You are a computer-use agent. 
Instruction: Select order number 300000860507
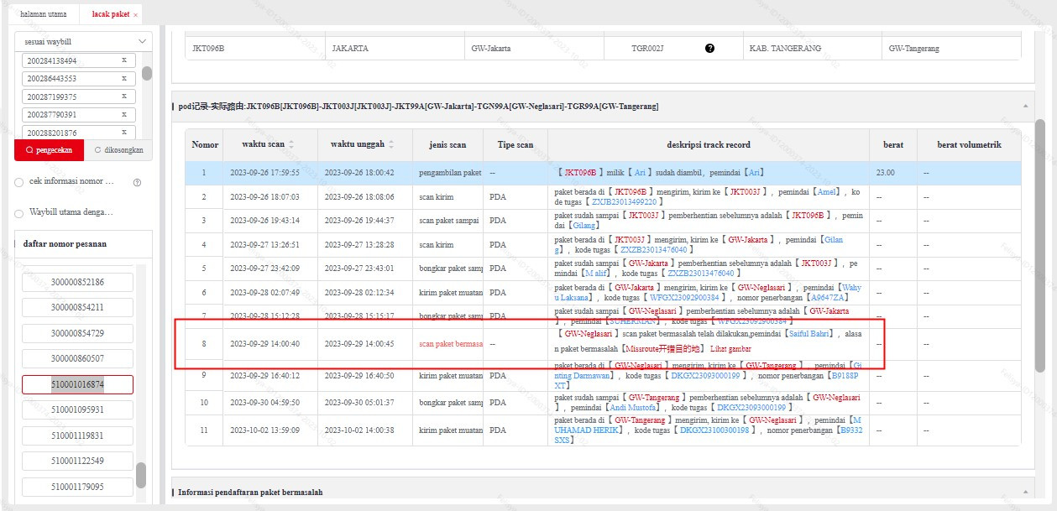(x=77, y=359)
